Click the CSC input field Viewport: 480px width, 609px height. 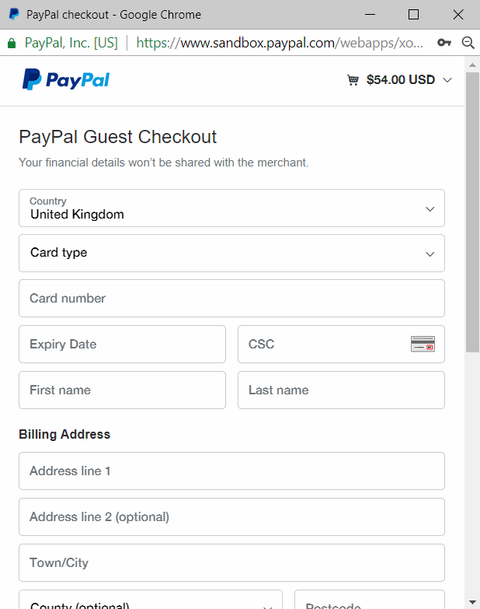(x=322, y=345)
